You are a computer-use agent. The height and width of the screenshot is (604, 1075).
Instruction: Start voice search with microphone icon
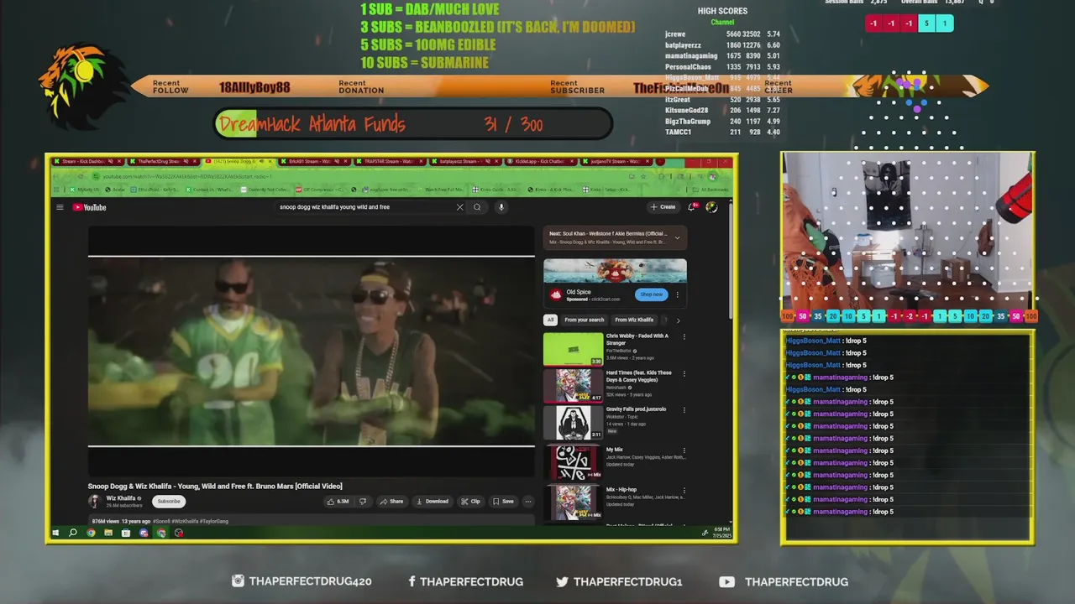pyautogui.click(x=501, y=207)
